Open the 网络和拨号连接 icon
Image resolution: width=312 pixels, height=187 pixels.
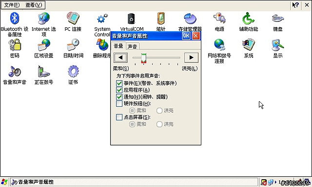[219, 45]
